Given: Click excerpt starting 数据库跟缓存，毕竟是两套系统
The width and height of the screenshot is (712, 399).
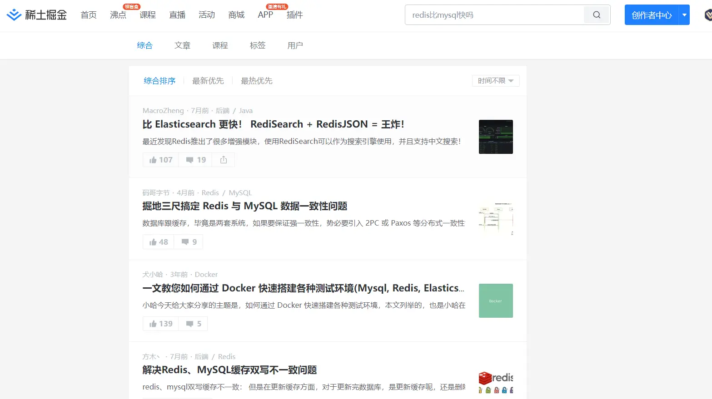Looking at the screenshot, I should point(304,223).
